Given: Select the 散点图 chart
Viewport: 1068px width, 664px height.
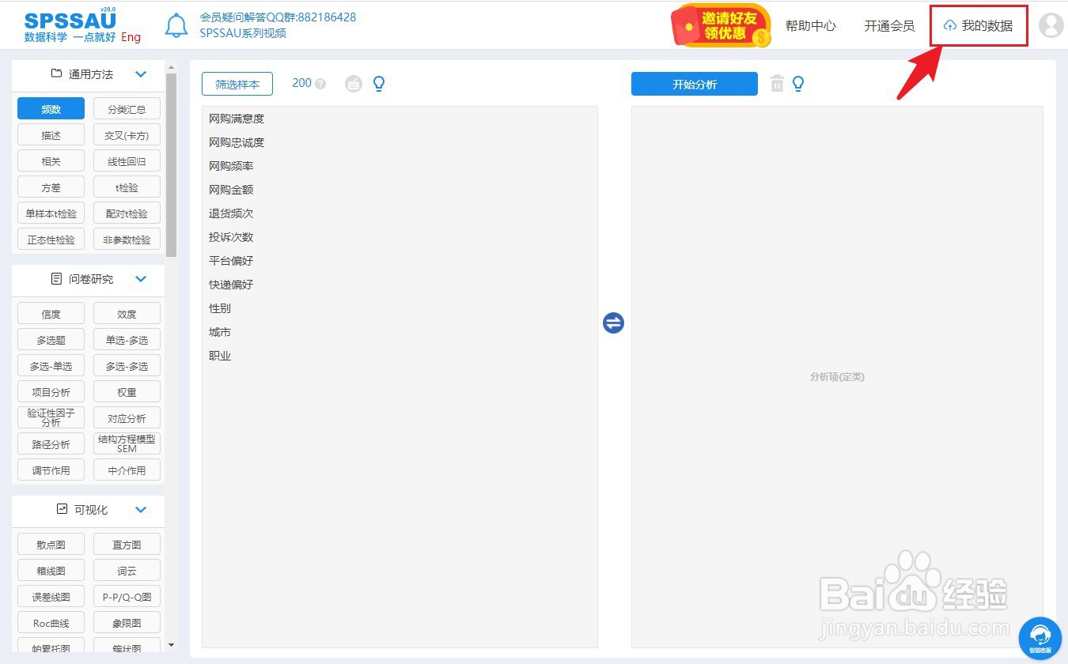Looking at the screenshot, I should coord(51,545).
